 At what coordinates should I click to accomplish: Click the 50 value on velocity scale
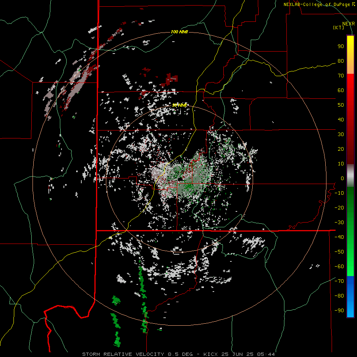(x=341, y=105)
